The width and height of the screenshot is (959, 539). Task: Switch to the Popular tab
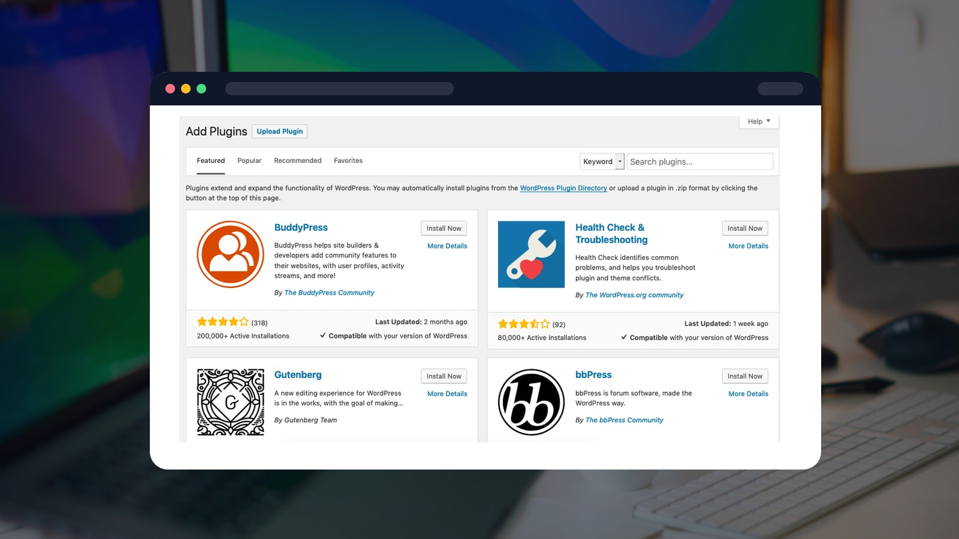[x=249, y=161]
